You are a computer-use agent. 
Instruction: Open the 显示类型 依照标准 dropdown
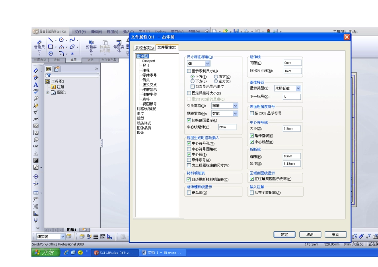coord(298,88)
